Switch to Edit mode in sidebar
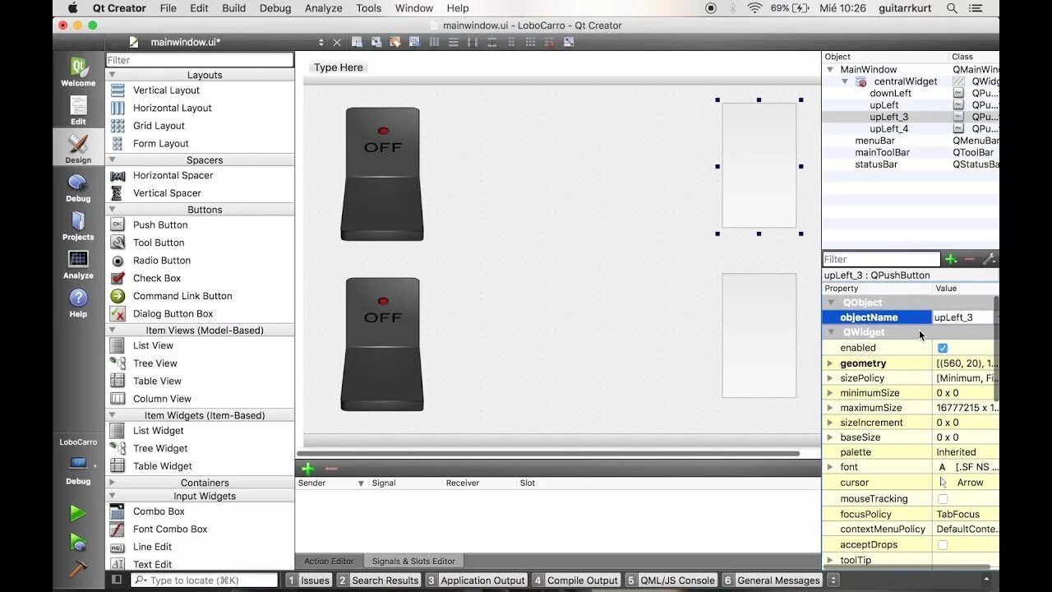The width and height of the screenshot is (1052, 592). tap(78, 110)
